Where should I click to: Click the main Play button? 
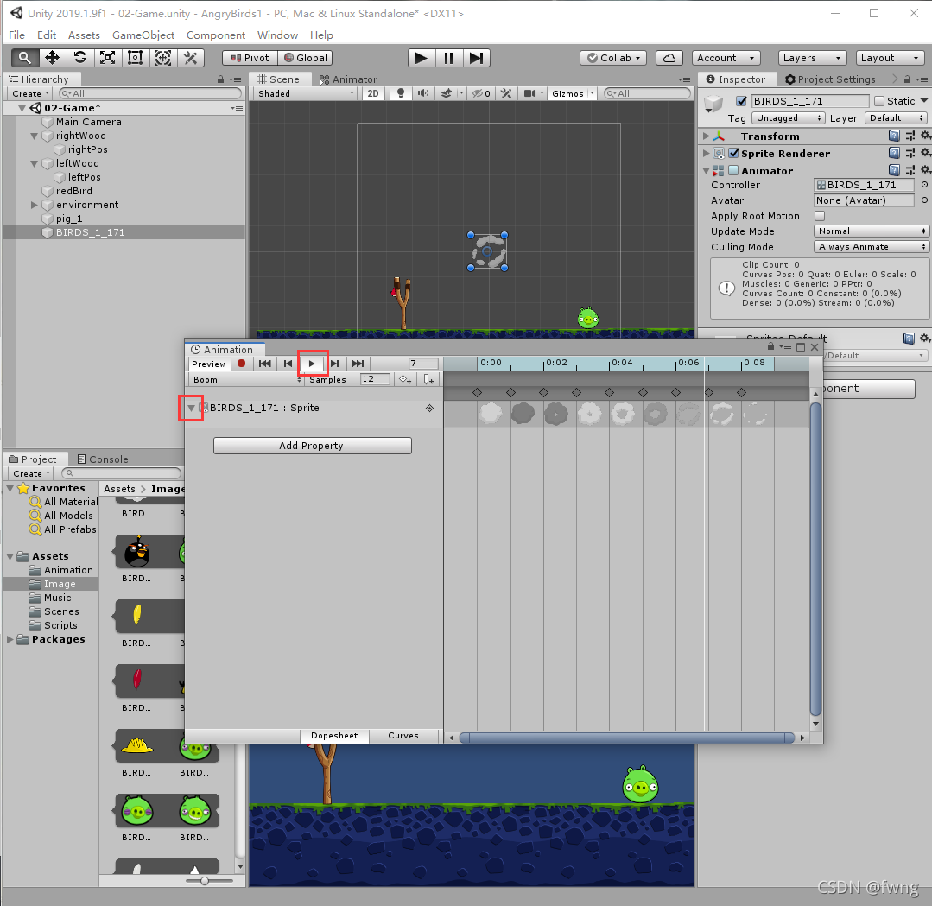pos(422,58)
